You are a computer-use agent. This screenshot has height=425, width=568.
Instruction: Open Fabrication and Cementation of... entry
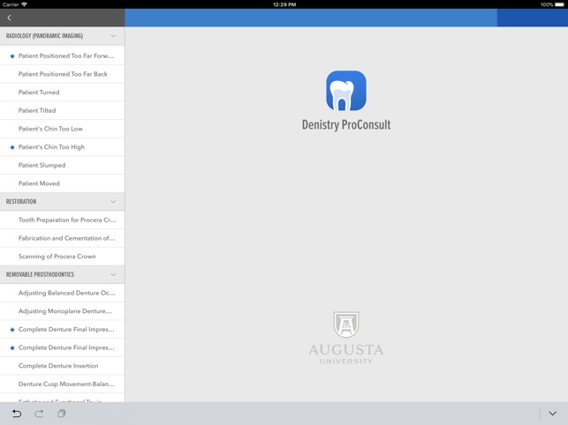[63, 238]
